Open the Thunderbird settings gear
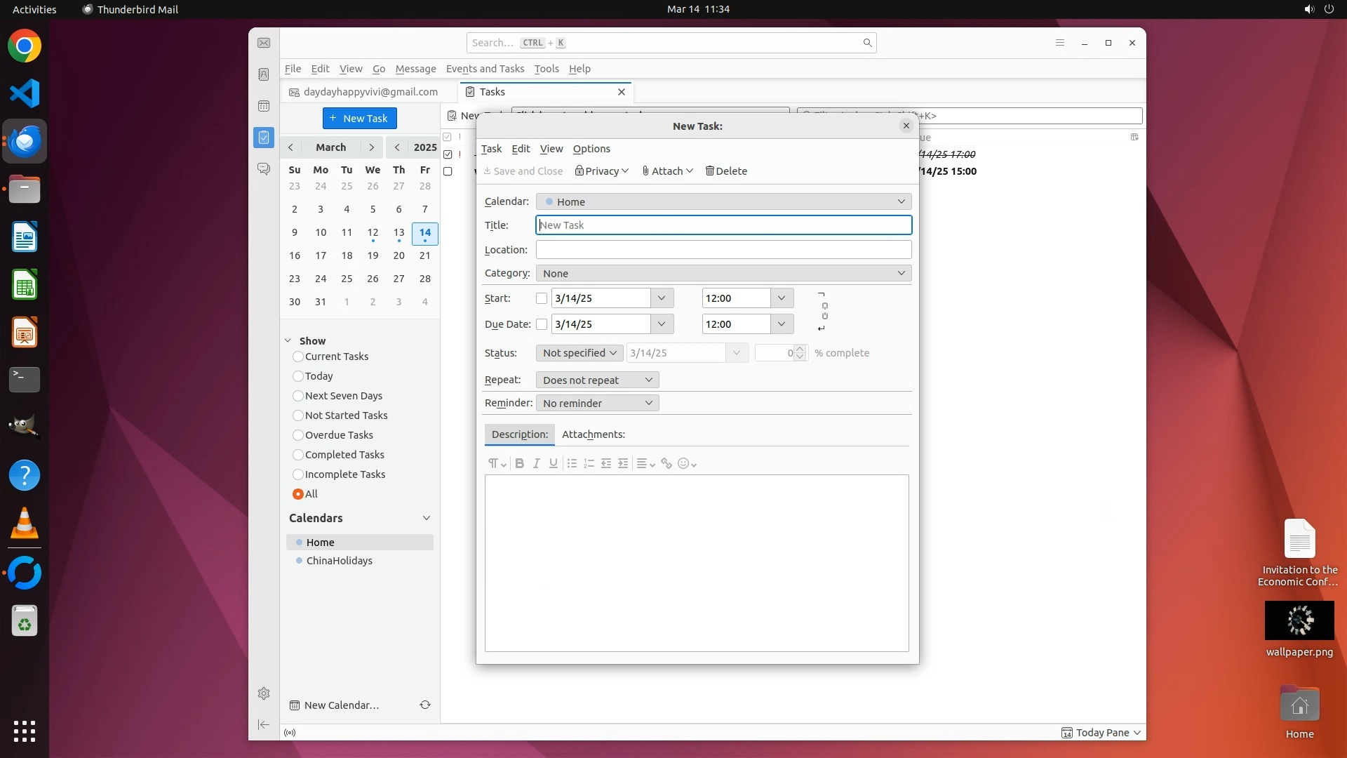1347x758 pixels. click(264, 693)
